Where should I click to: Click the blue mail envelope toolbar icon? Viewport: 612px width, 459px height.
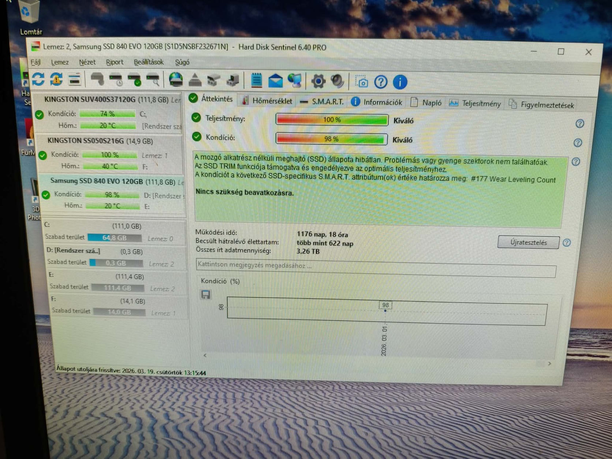pyautogui.click(x=275, y=81)
